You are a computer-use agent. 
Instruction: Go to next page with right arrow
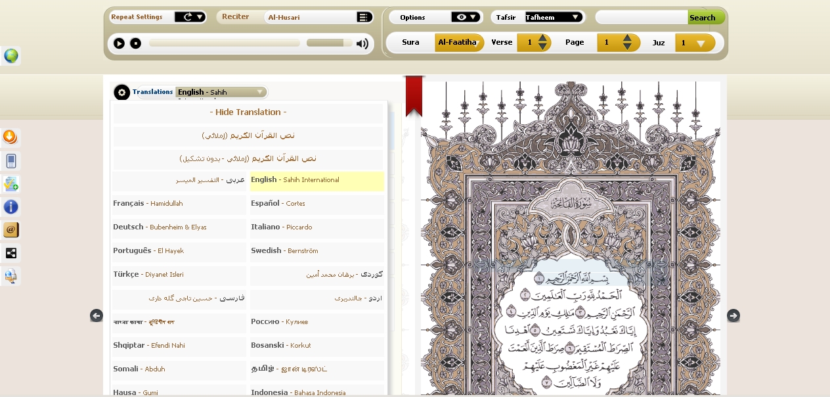click(733, 315)
